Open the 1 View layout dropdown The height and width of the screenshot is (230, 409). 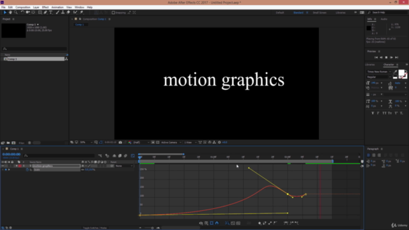coord(190,142)
